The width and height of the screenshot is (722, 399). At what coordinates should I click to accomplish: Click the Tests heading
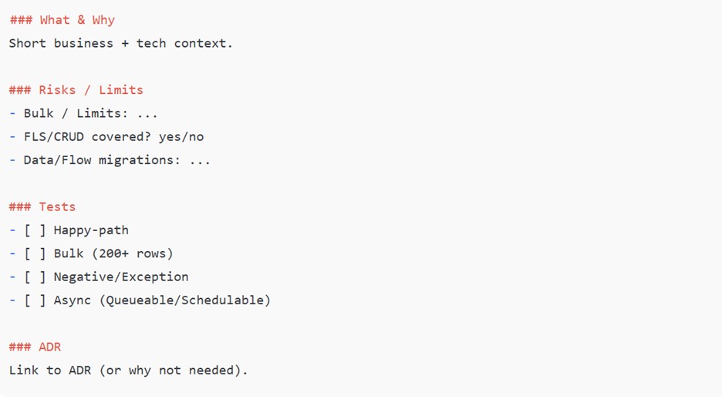(x=42, y=207)
